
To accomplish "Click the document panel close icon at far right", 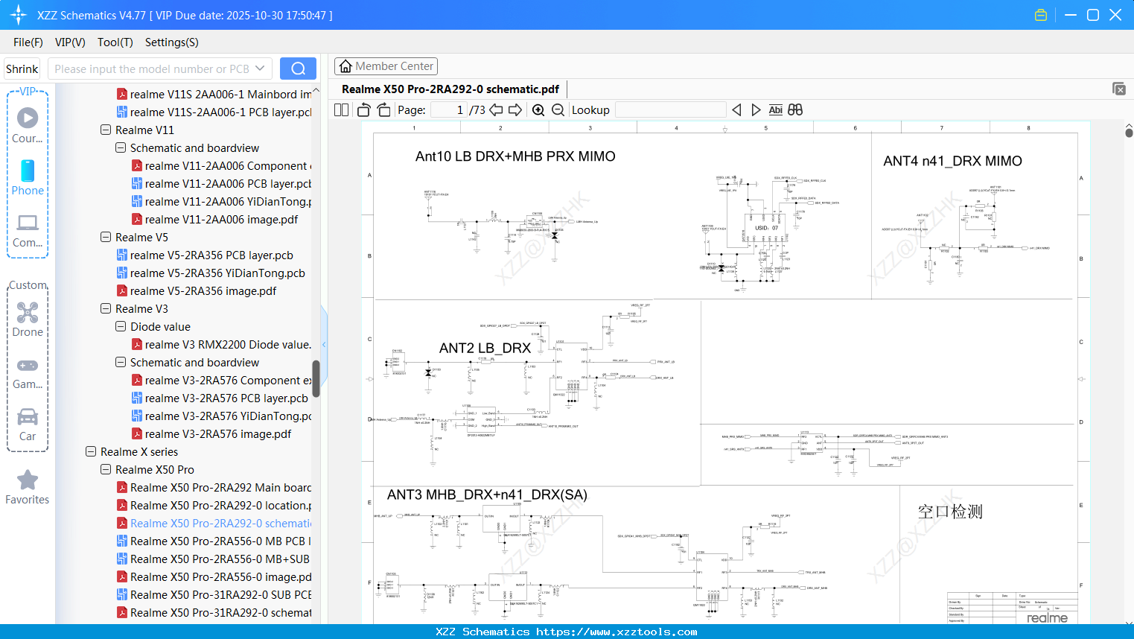I will pos(1119,89).
